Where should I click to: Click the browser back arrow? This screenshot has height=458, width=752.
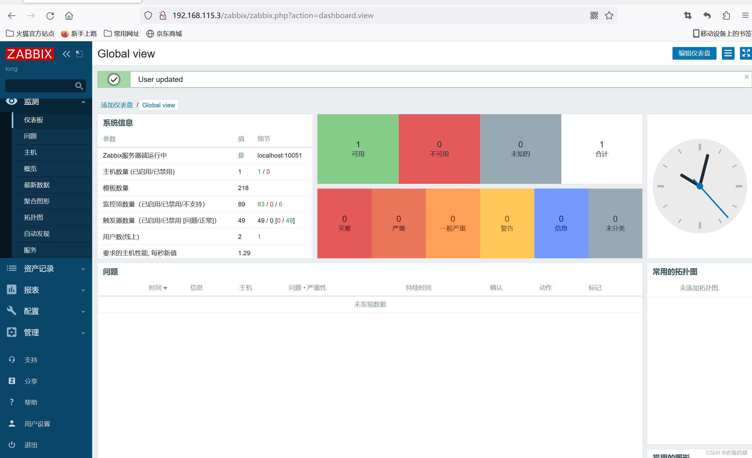(x=12, y=16)
